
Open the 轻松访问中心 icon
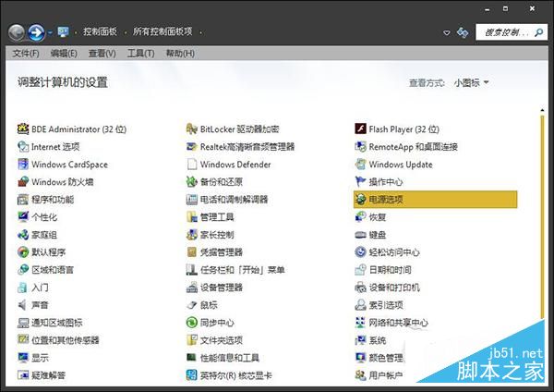[360, 252]
